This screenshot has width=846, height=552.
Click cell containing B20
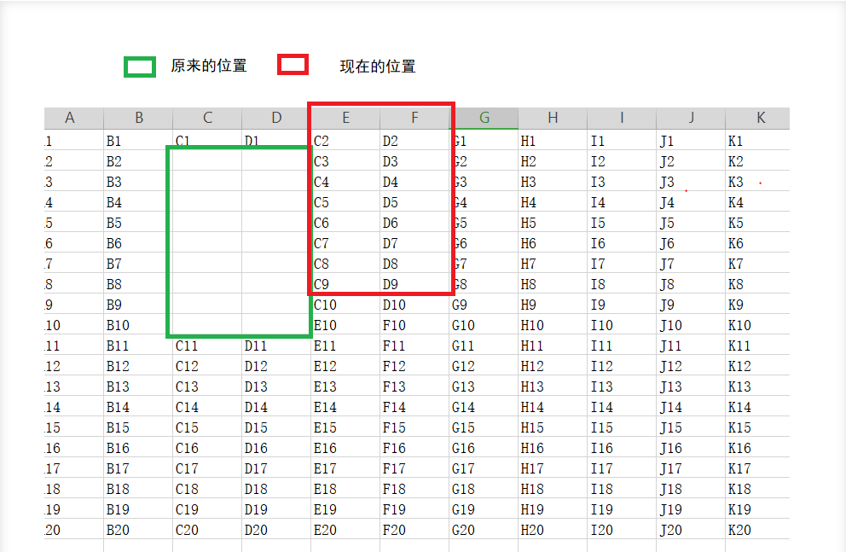[138, 530]
